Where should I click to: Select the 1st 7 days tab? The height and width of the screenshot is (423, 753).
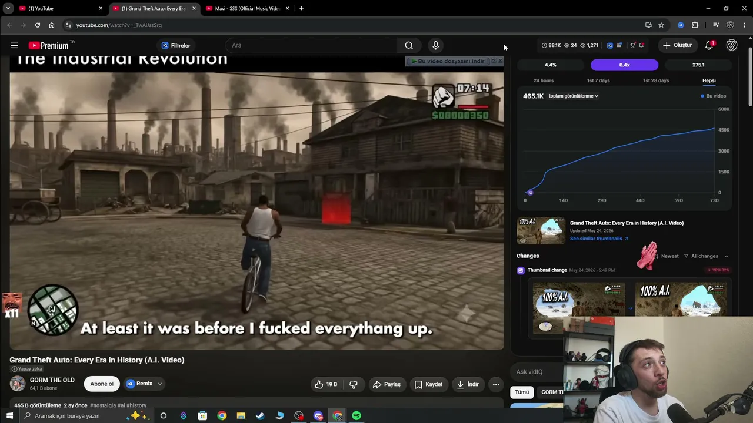598,80
